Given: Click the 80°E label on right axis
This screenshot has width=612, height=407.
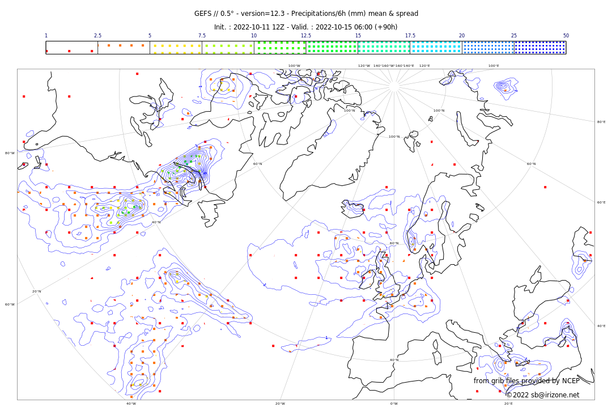Looking at the screenshot, I should pyautogui.click(x=601, y=122).
